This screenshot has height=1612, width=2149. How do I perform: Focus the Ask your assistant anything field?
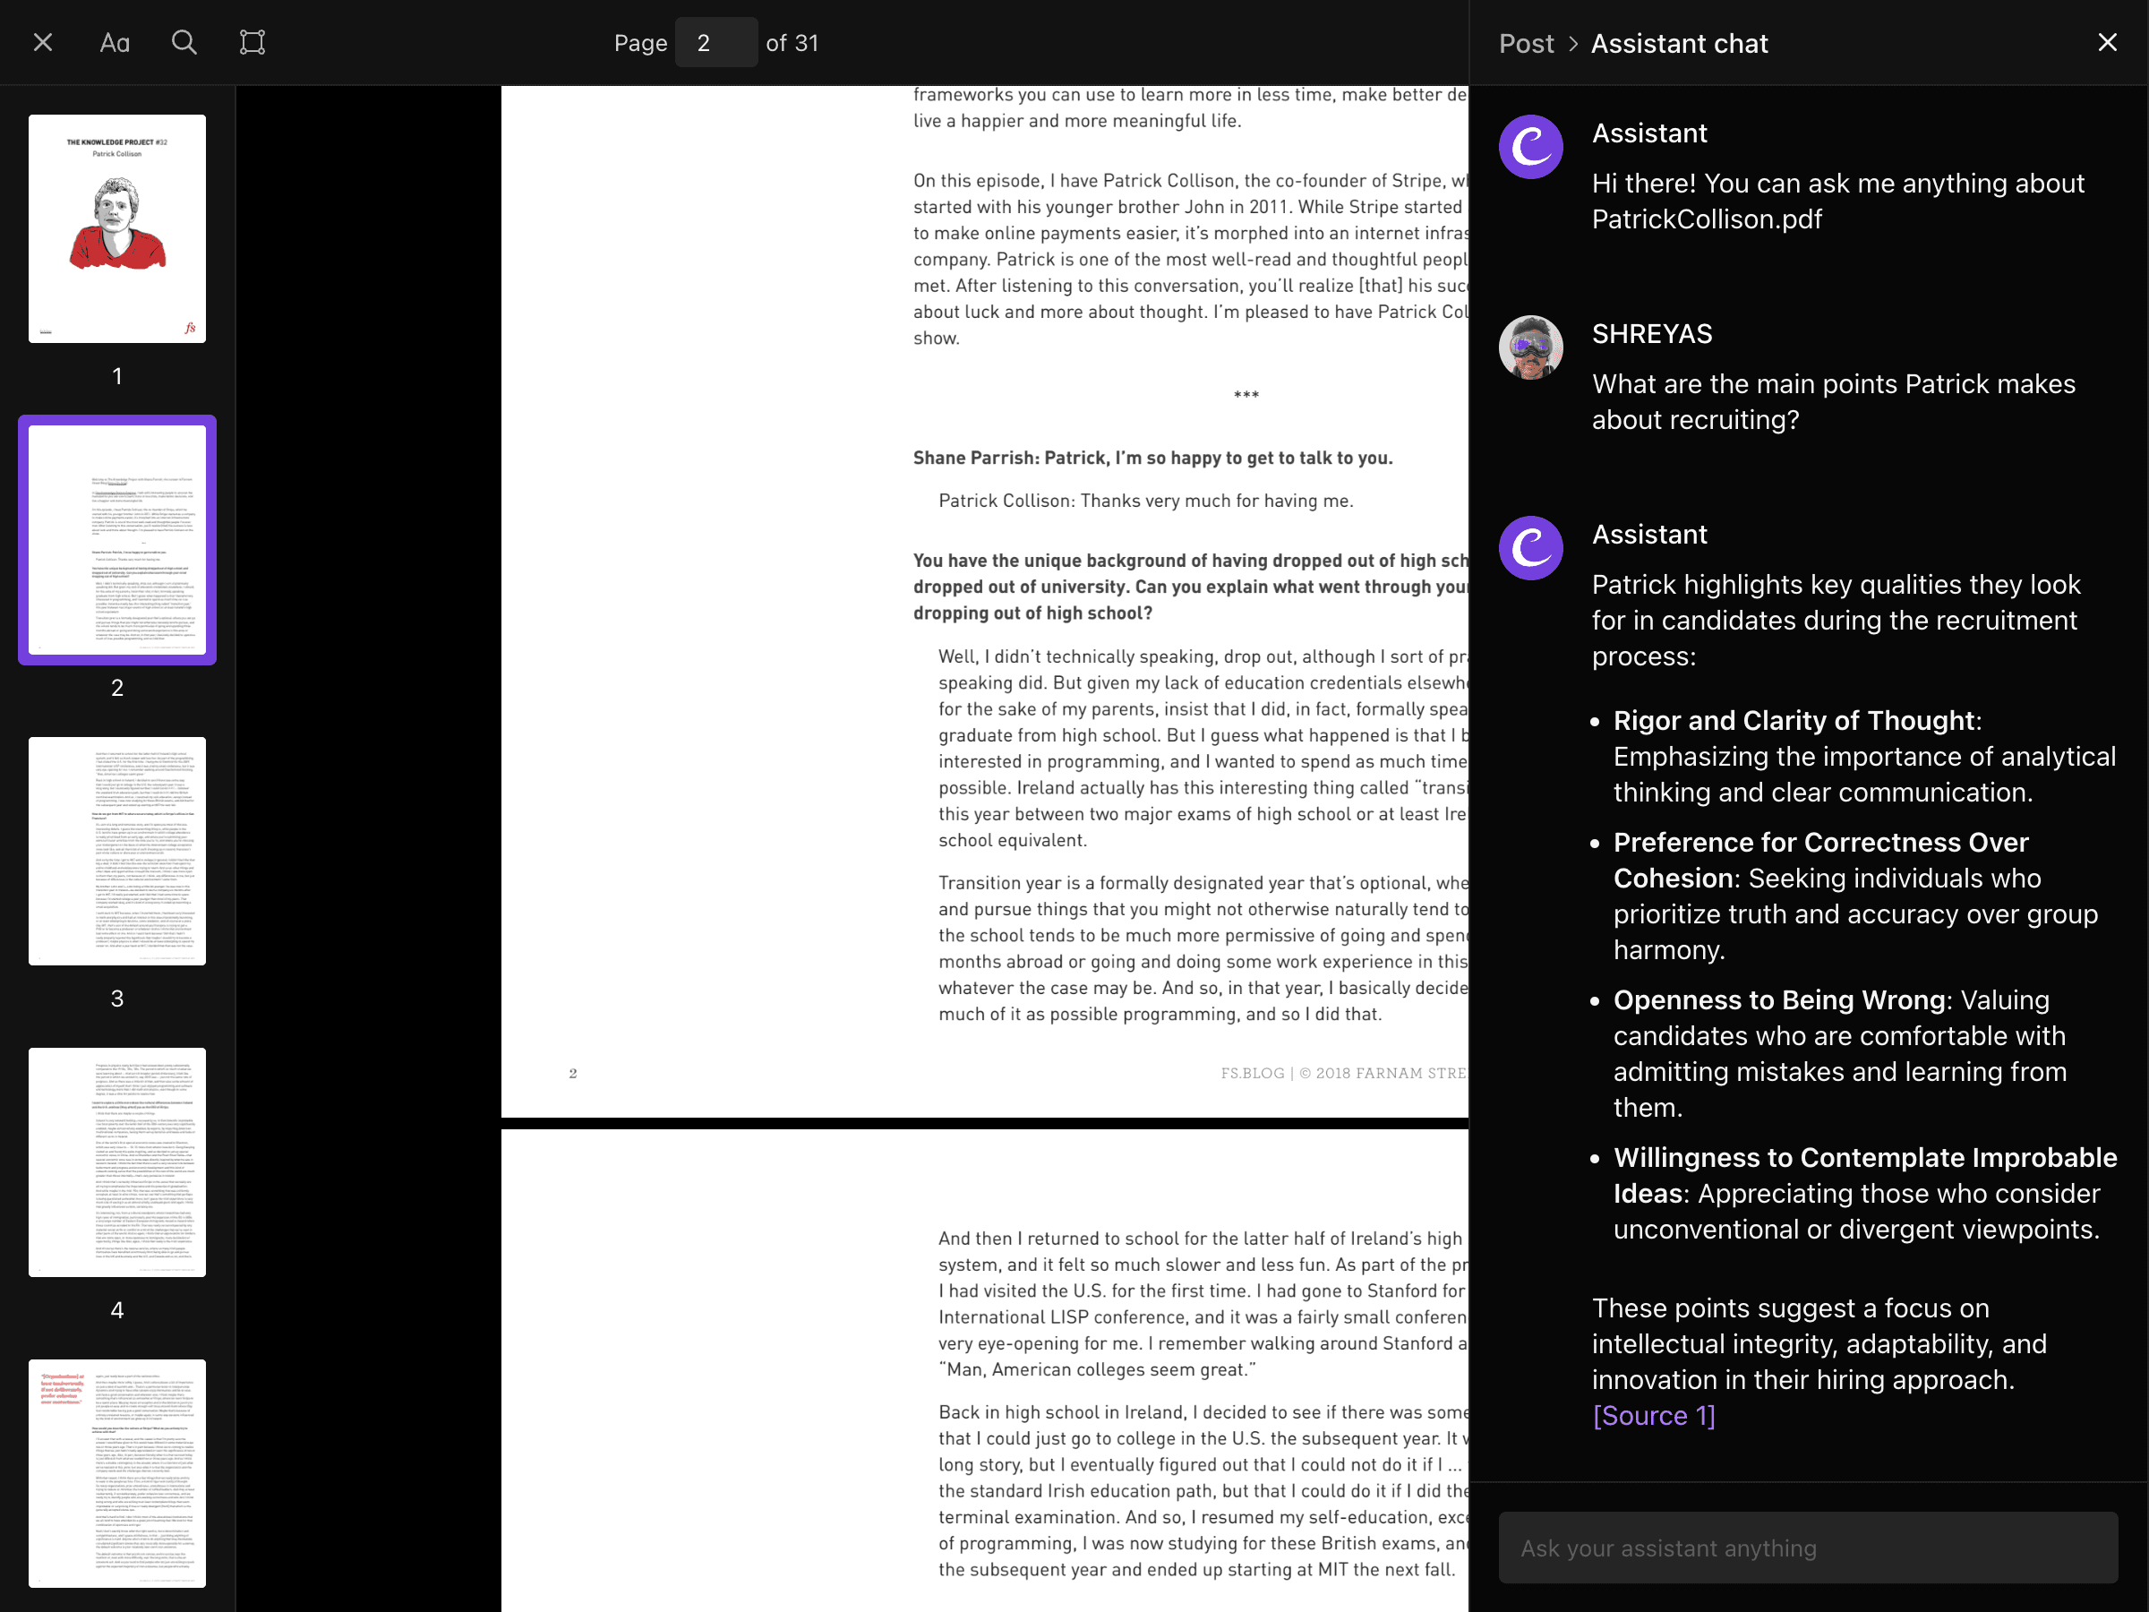click(1808, 1548)
